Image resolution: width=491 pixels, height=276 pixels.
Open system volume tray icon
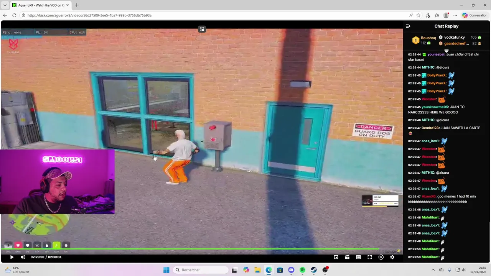(463, 270)
